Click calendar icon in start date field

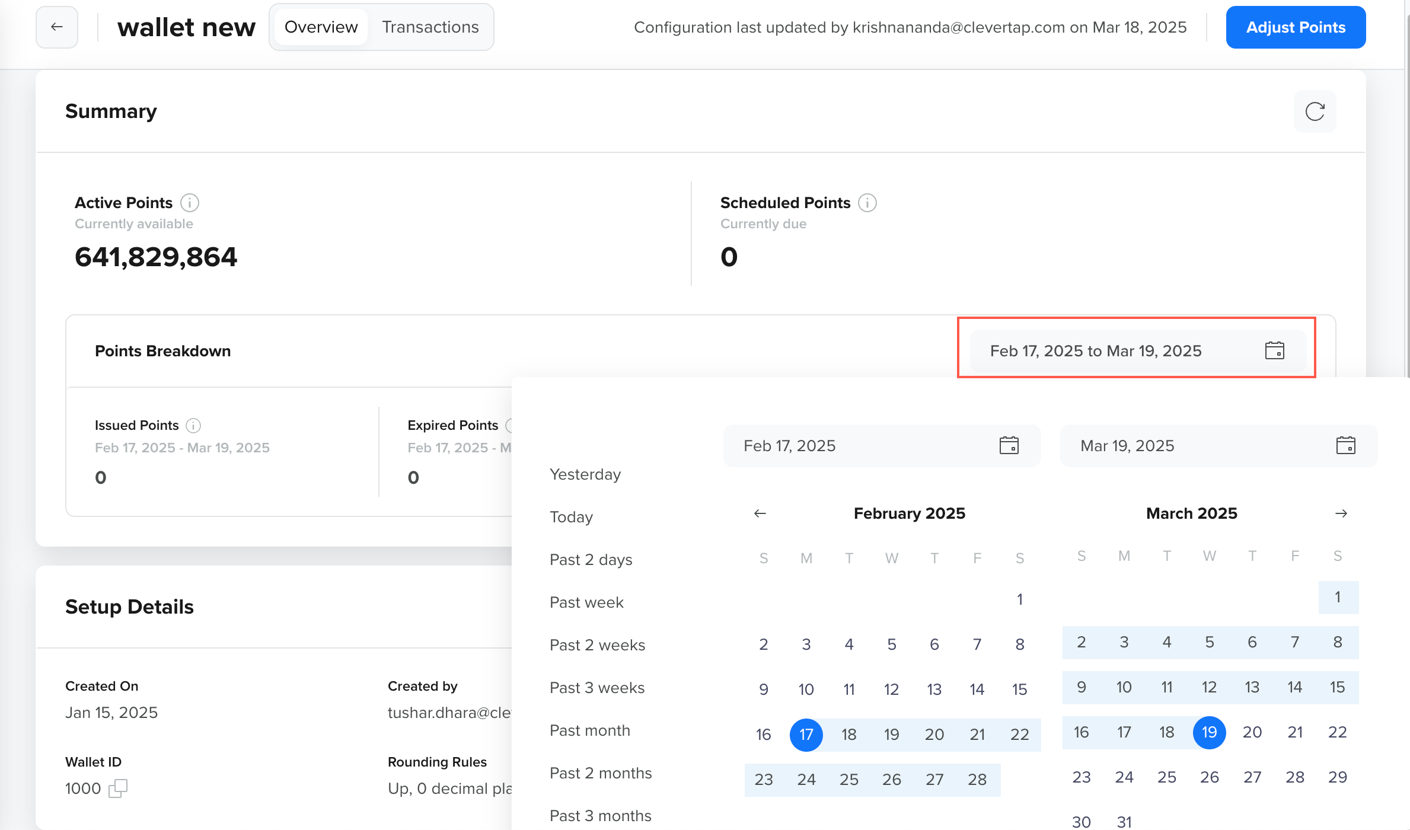(1009, 446)
